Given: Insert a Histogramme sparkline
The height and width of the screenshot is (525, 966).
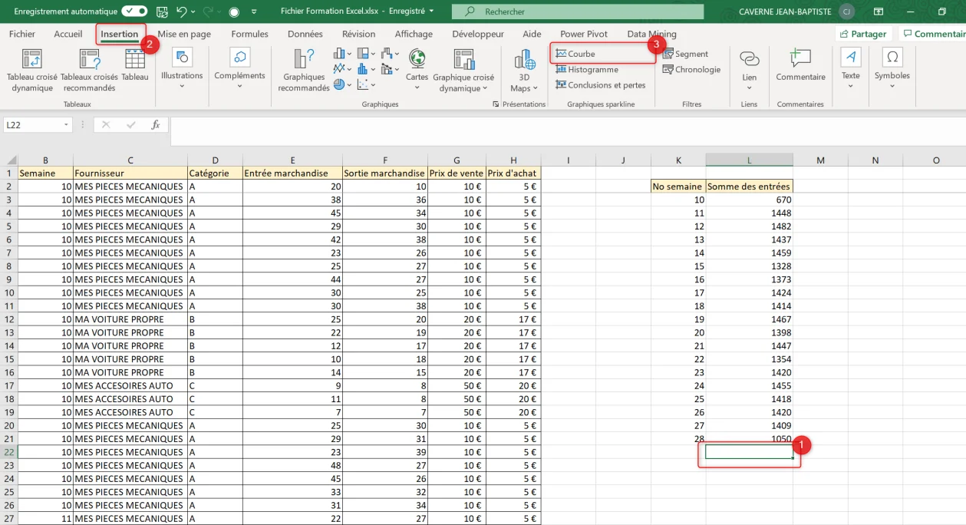Looking at the screenshot, I should [587, 69].
